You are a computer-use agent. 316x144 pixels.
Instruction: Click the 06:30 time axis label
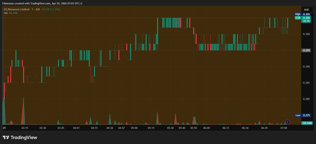pos(245,128)
